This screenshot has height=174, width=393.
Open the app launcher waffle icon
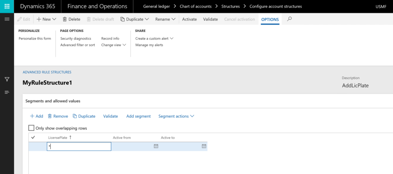click(x=7, y=6)
